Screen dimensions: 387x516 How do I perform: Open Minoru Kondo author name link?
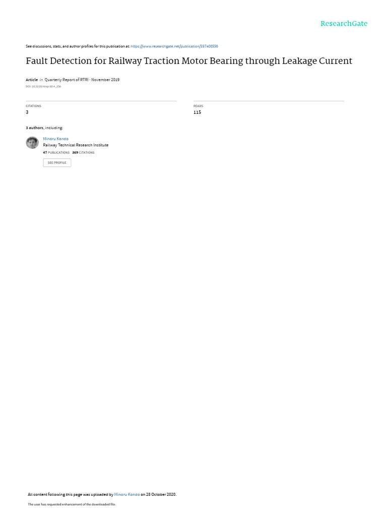(x=55, y=139)
